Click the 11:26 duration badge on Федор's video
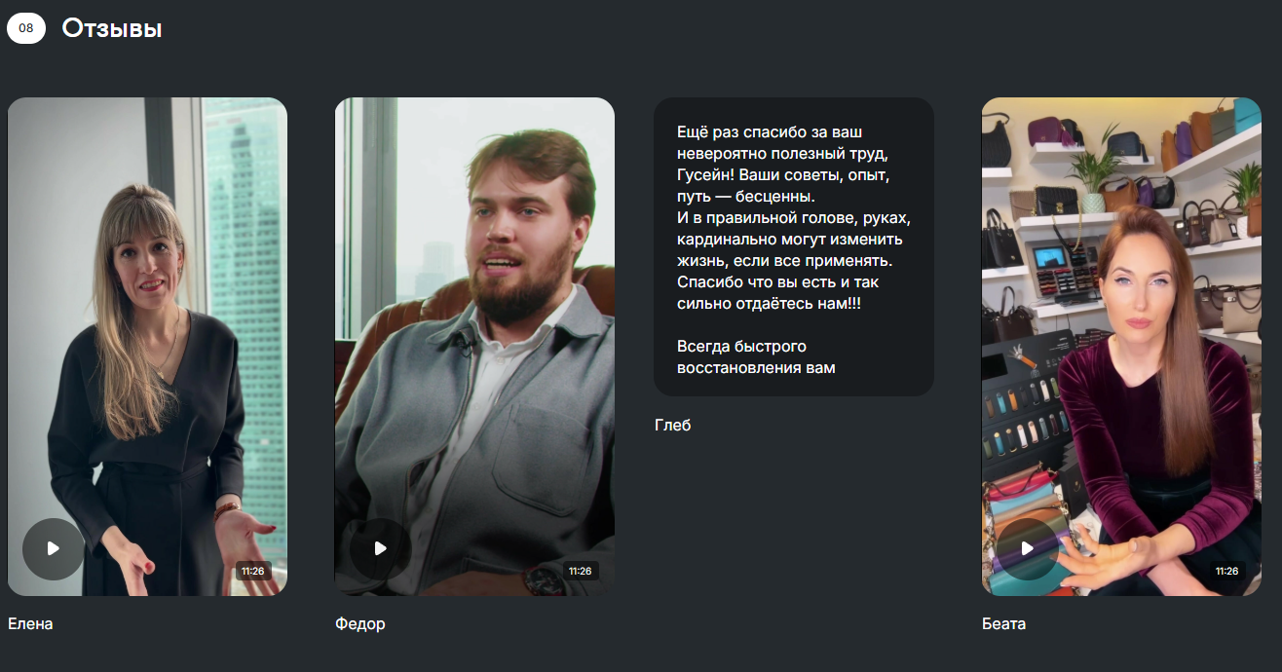Screen dimensions: 1282x672 tap(580, 571)
